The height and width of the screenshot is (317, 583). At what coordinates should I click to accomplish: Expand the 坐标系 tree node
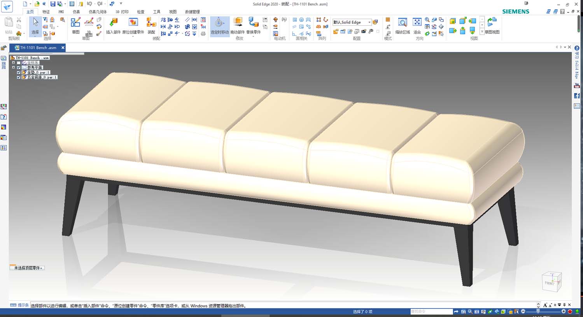tap(14, 63)
